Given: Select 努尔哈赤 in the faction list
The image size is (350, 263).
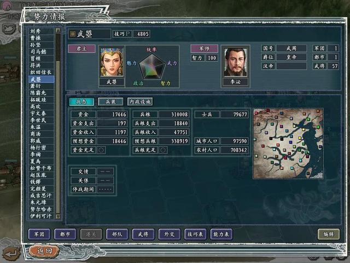Looking at the screenshot, I should pos(42,209).
